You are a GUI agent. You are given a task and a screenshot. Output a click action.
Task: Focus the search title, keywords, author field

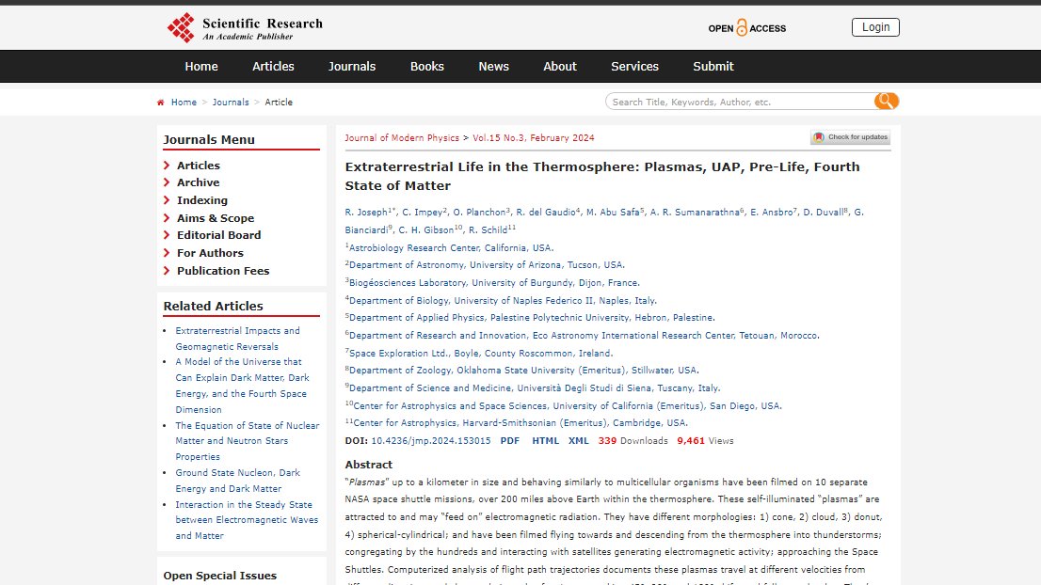740,102
